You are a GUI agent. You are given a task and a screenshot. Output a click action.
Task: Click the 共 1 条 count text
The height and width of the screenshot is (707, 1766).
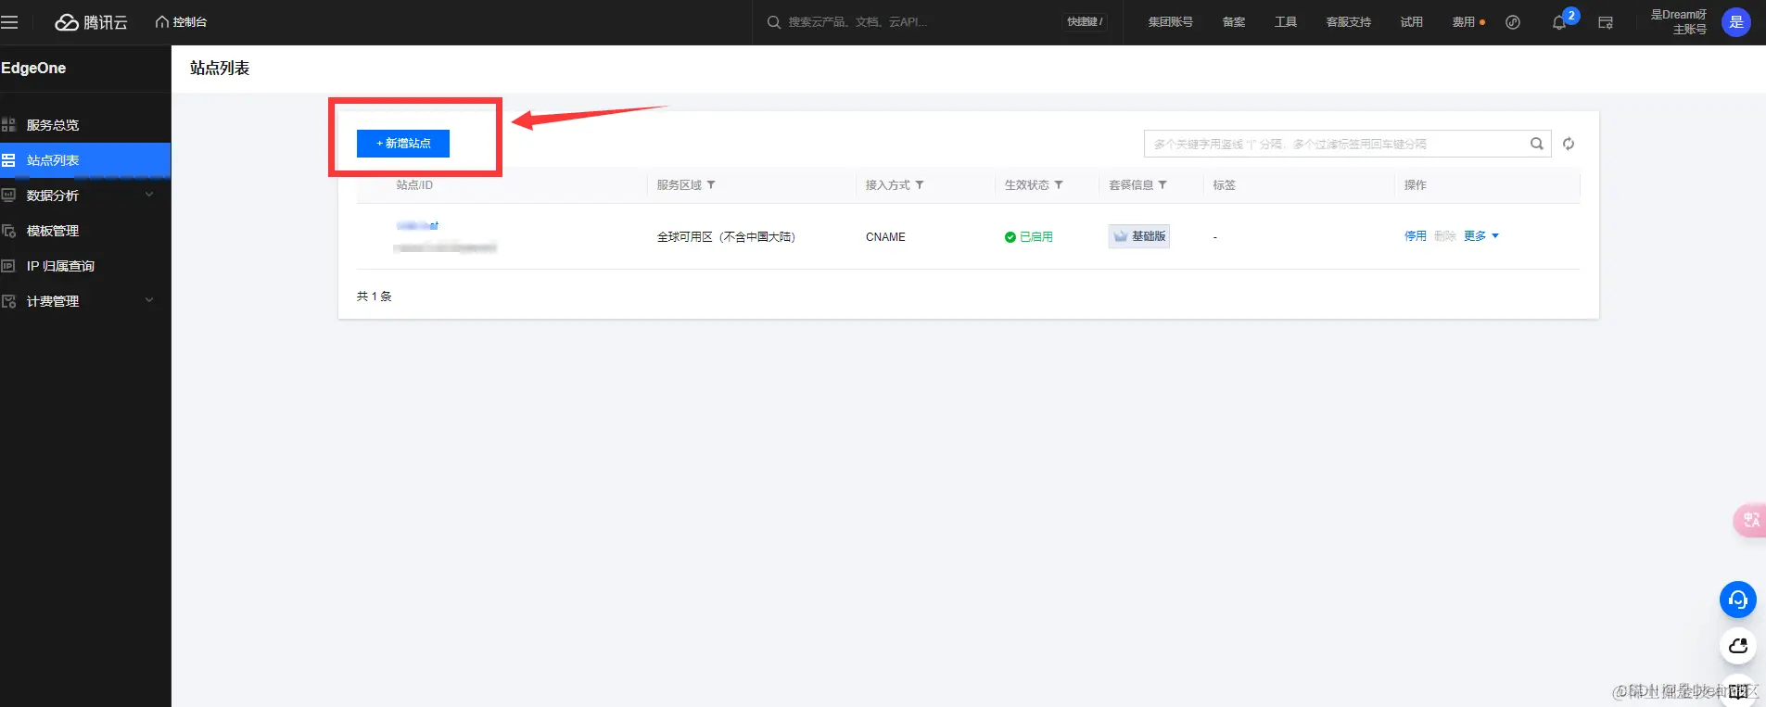(374, 297)
